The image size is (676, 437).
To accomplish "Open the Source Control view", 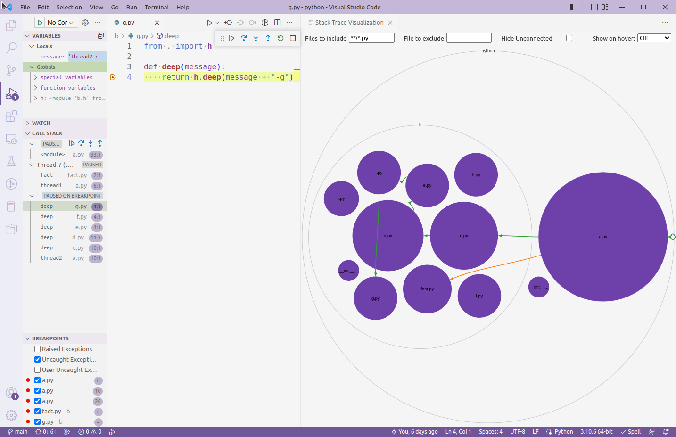I will click(11, 71).
